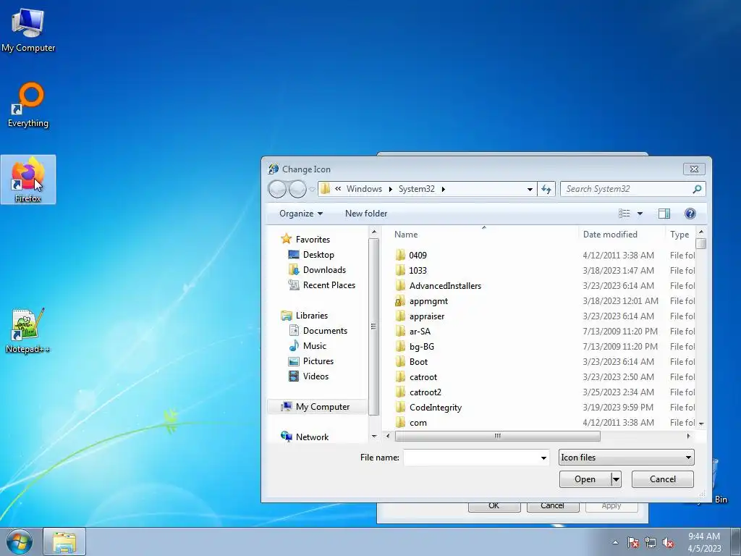Click New folder in the toolbar

[x=366, y=214]
